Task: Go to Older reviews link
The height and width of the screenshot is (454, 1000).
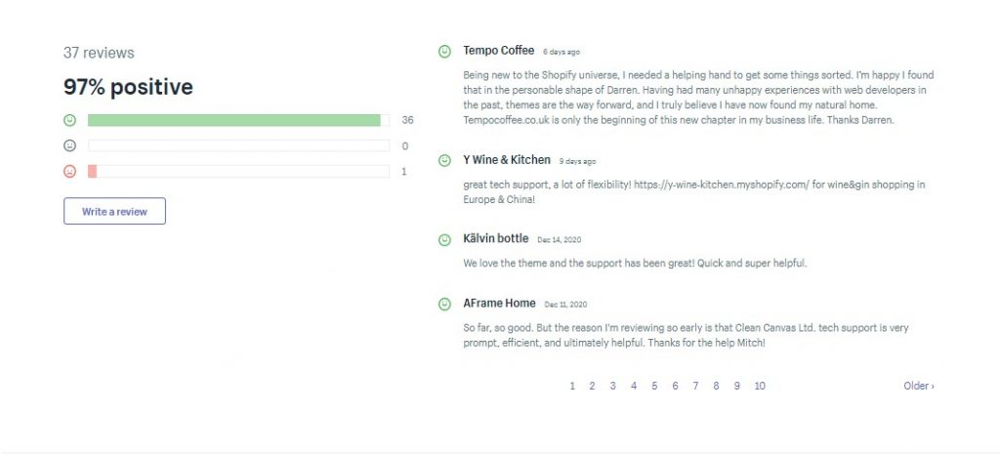Action: coord(918,386)
